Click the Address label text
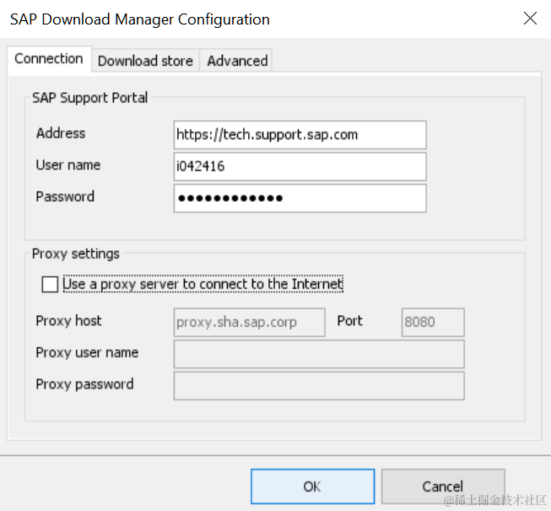The width and height of the screenshot is (551, 511). click(61, 133)
